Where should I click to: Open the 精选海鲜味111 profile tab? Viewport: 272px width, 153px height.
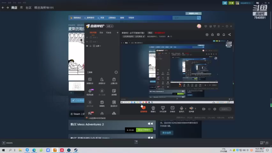[44, 7]
